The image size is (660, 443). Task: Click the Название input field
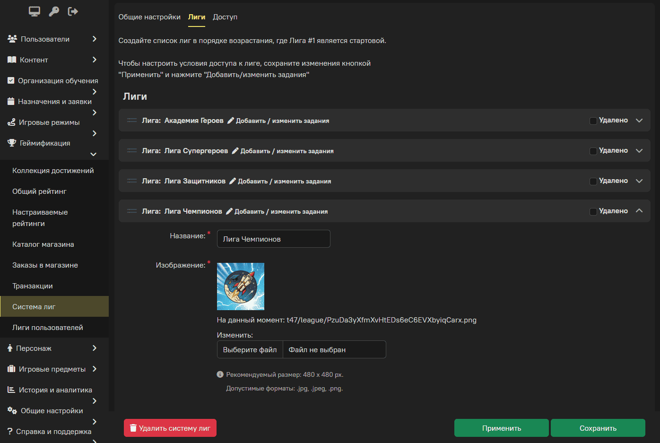point(273,239)
